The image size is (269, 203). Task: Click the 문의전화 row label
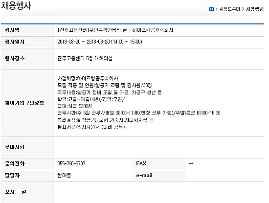[15, 163]
